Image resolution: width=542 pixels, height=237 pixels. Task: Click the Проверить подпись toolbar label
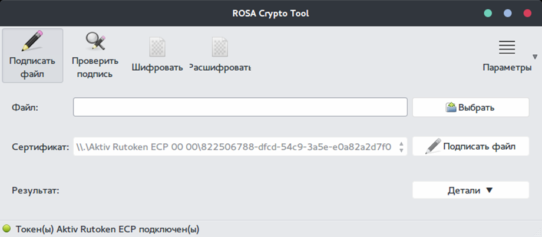(x=95, y=67)
